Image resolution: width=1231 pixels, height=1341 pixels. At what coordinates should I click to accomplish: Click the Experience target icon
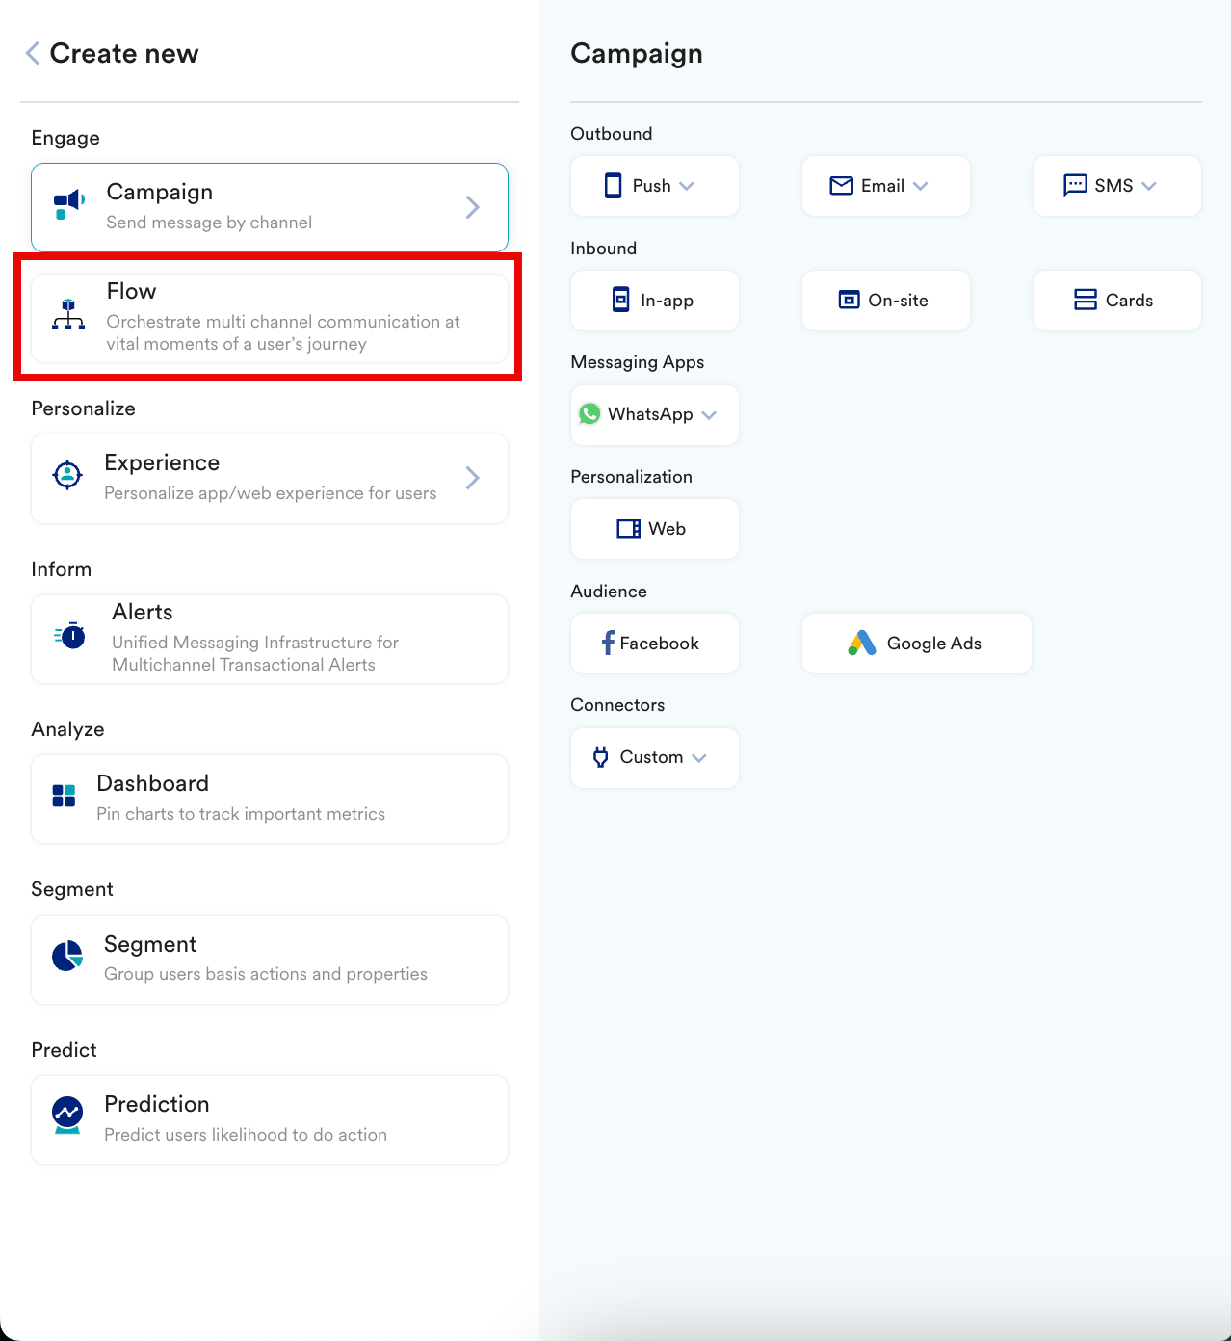[67, 475]
